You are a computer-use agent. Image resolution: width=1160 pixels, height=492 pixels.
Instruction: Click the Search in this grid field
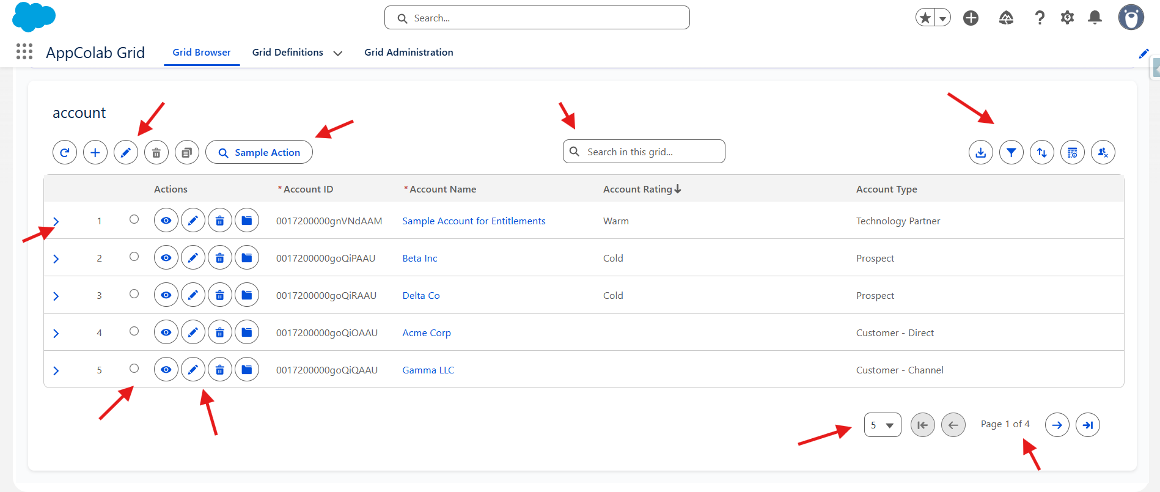(644, 152)
